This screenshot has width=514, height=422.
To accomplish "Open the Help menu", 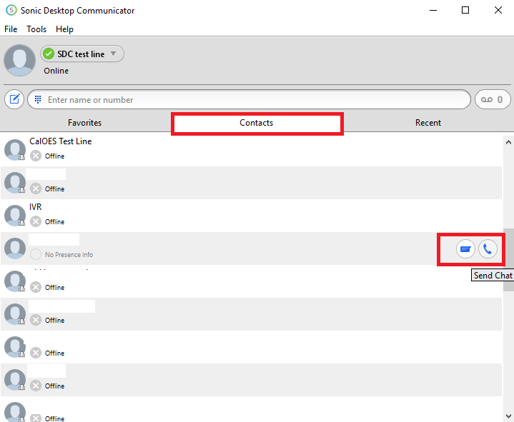I will point(64,29).
